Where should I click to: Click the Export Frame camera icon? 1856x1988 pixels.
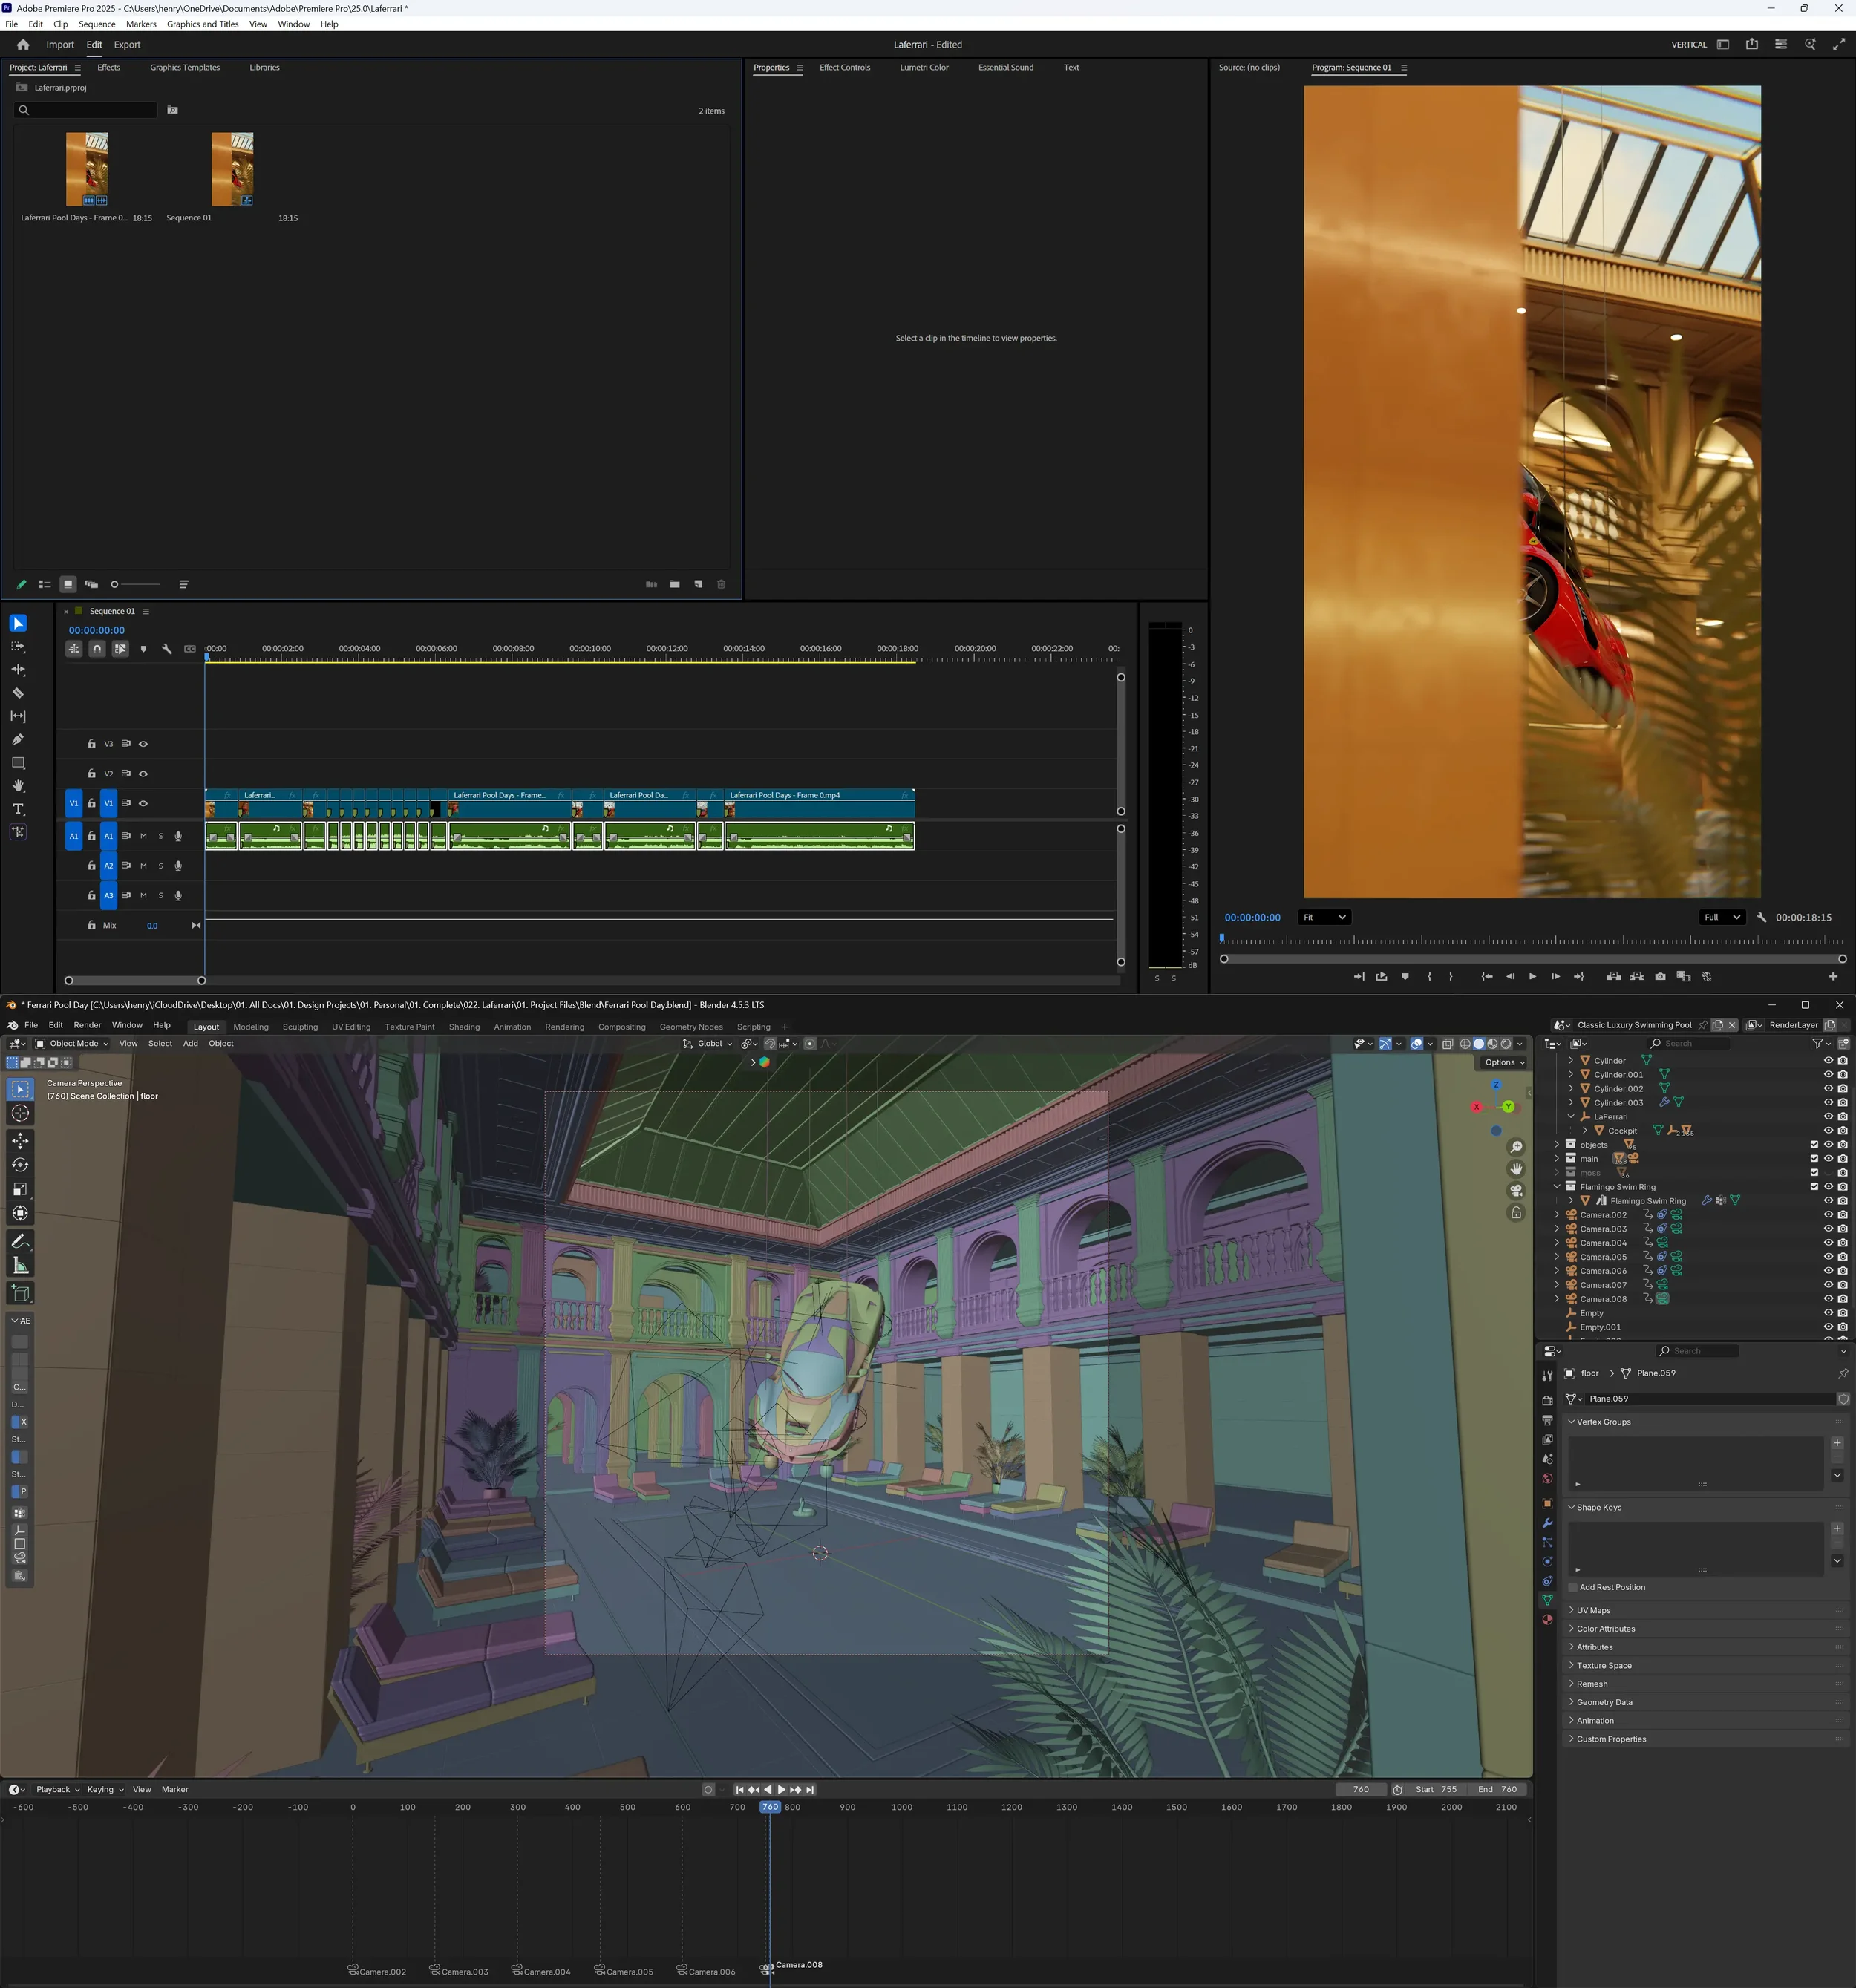[1660, 977]
